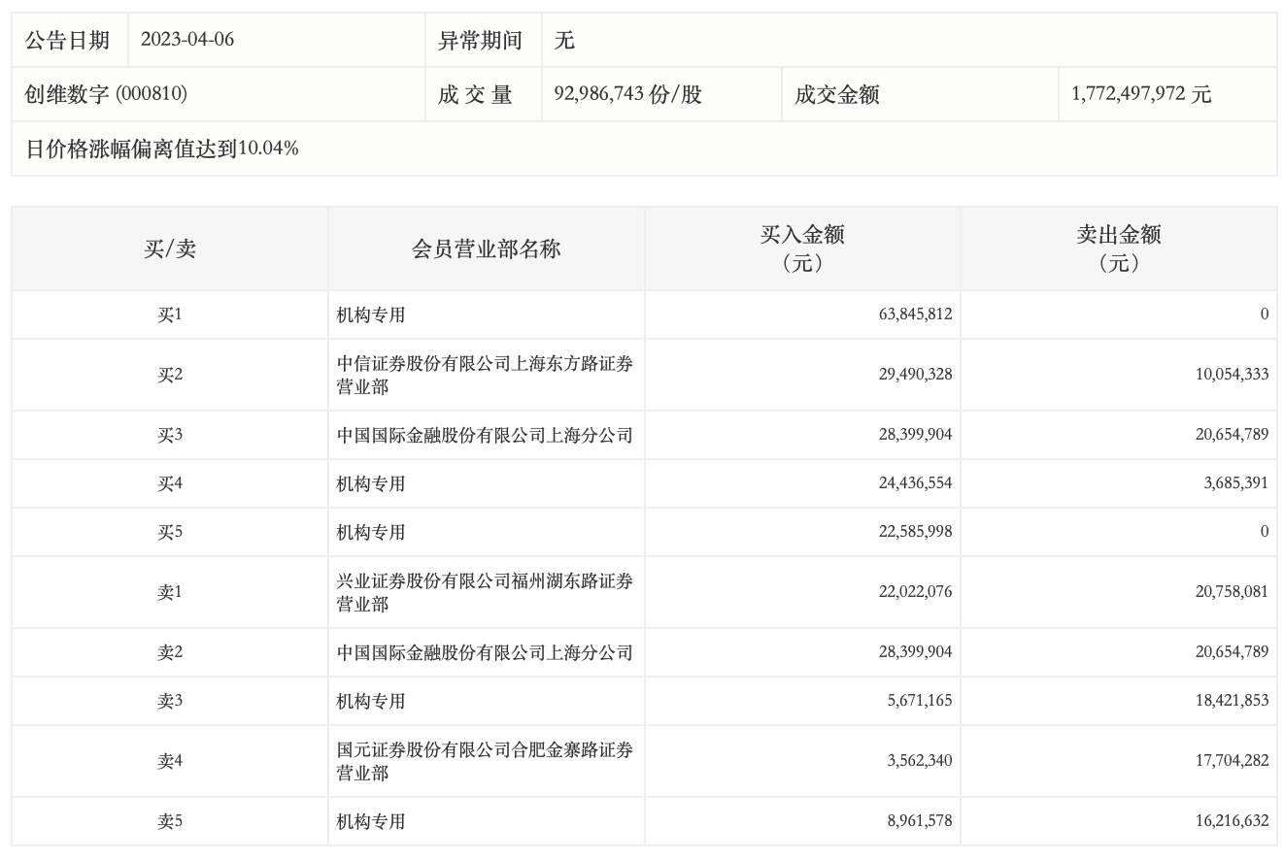Click the 卖出金额 (元) column header
This screenshot has height=860, width=1284.
tap(1119, 248)
